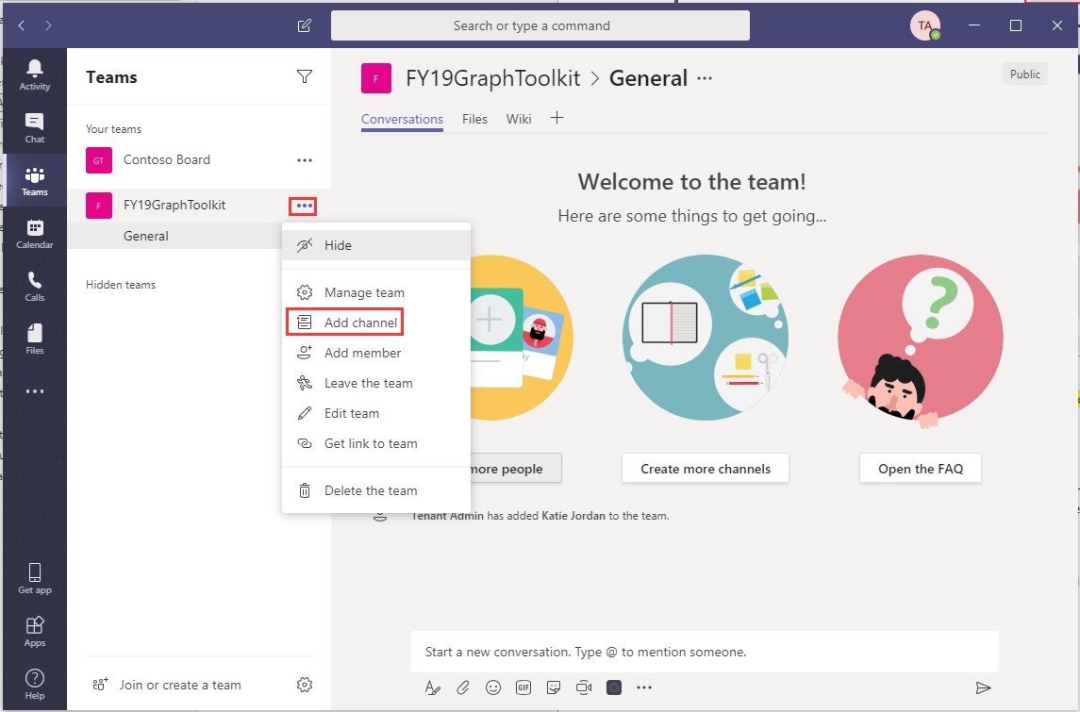The width and height of the screenshot is (1080, 712).
Task: Choose Add channel in the menu
Action: pos(376,323)
